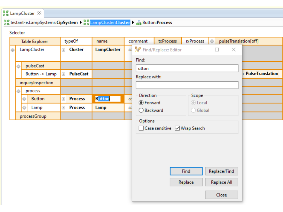Click the Find button in the dialog
283x212 pixels.
tap(186, 171)
